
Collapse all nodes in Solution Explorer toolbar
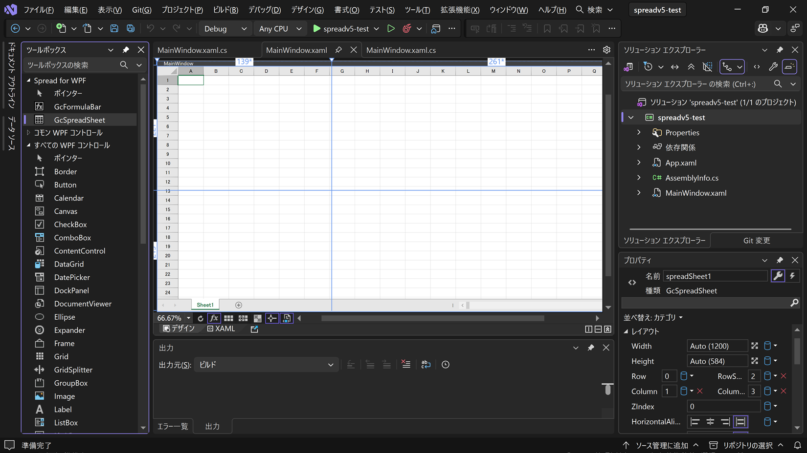(x=691, y=67)
